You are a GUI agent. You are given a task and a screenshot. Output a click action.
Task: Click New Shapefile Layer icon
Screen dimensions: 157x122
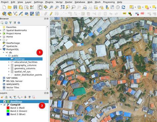pyautogui.click(x=15, y=14)
